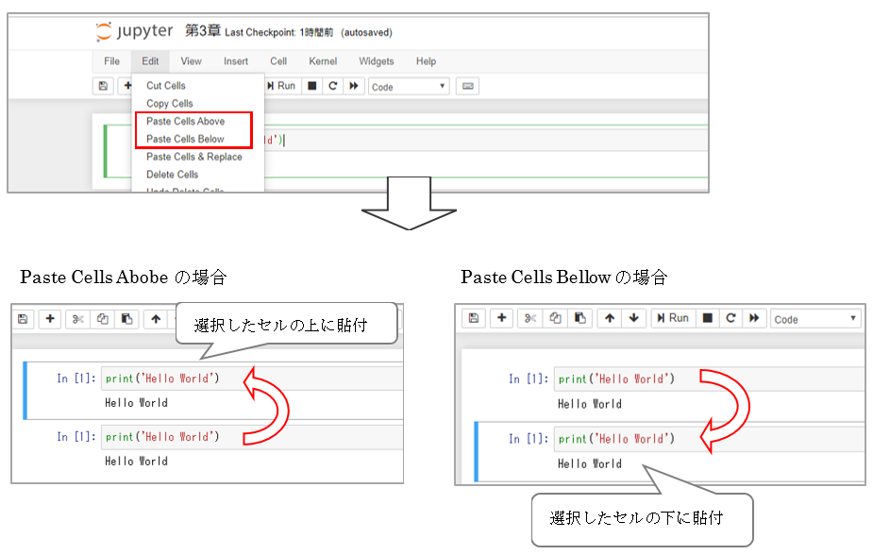Expand Code dropdown in the right example toolbar
Viewport: 873px width, 555px height.
click(x=814, y=319)
